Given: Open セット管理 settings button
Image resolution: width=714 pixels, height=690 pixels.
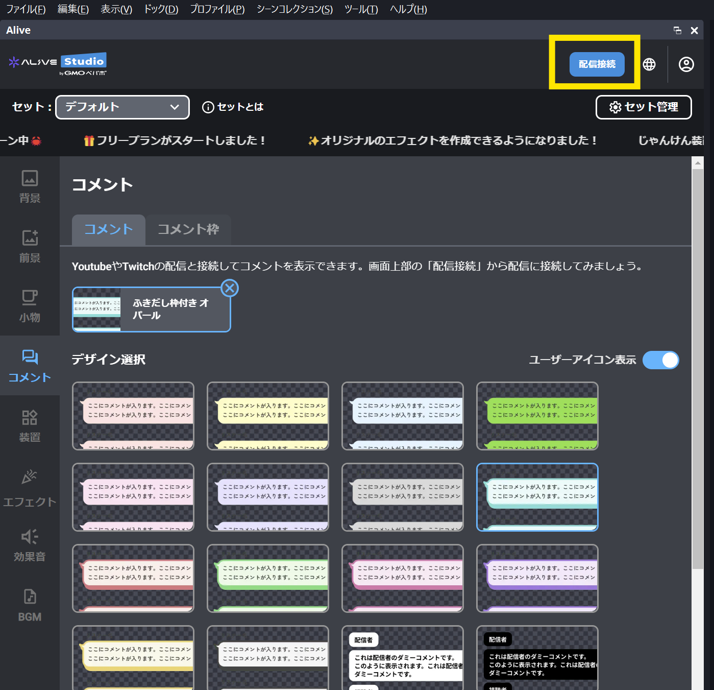Looking at the screenshot, I should pyautogui.click(x=644, y=107).
